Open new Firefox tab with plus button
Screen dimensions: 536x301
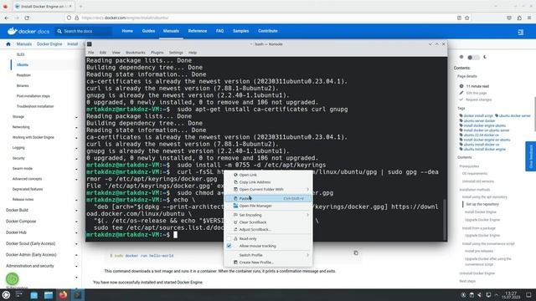[x=81, y=6]
